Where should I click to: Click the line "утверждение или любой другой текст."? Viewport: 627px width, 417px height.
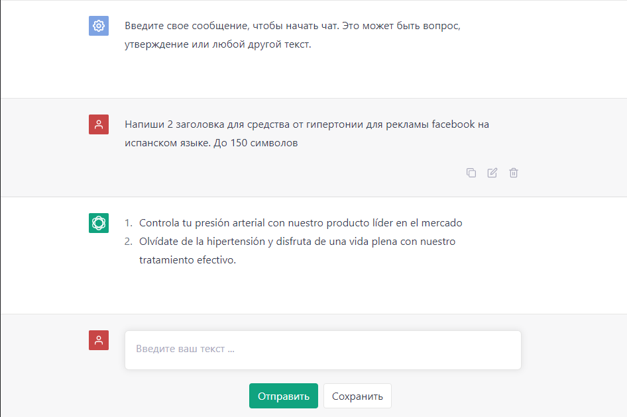(x=217, y=45)
